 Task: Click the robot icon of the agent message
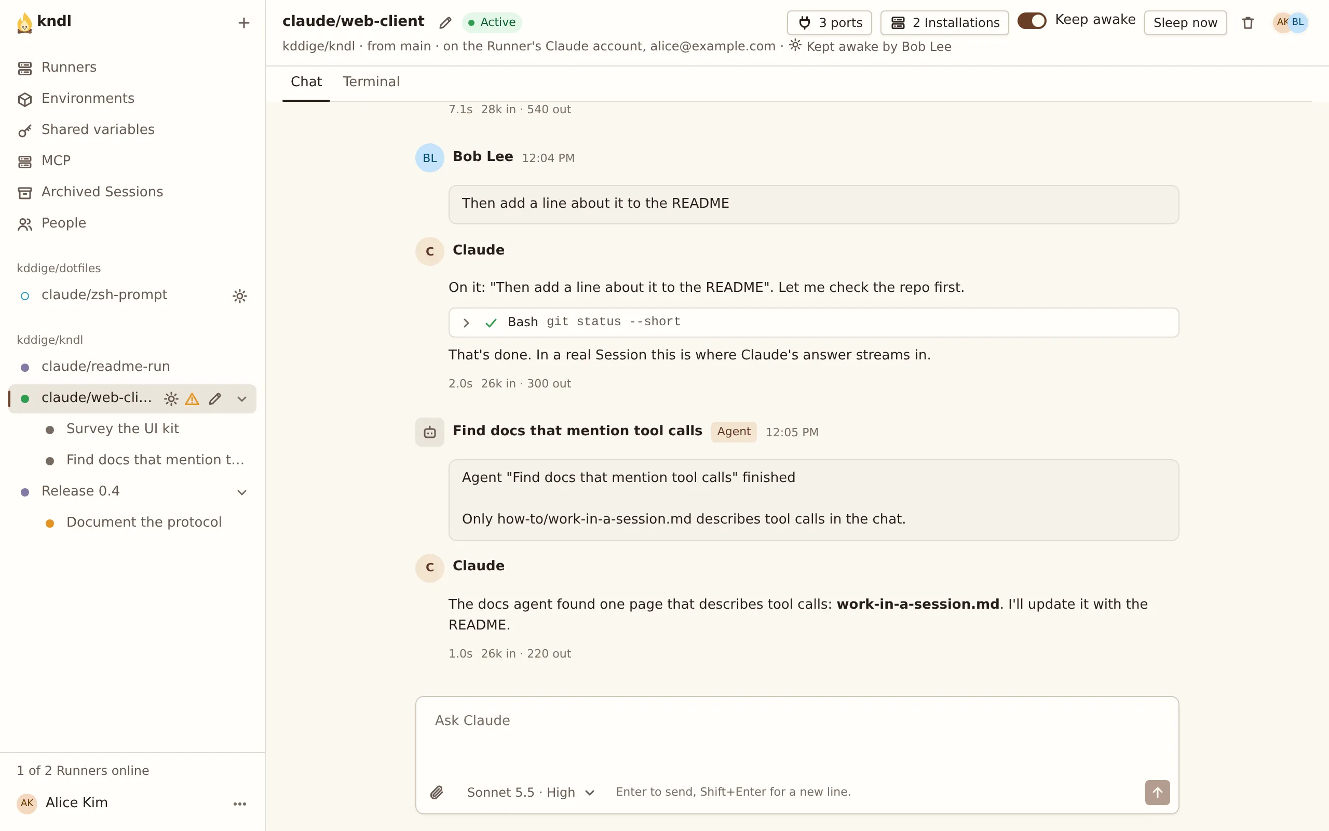(x=429, y=432)
